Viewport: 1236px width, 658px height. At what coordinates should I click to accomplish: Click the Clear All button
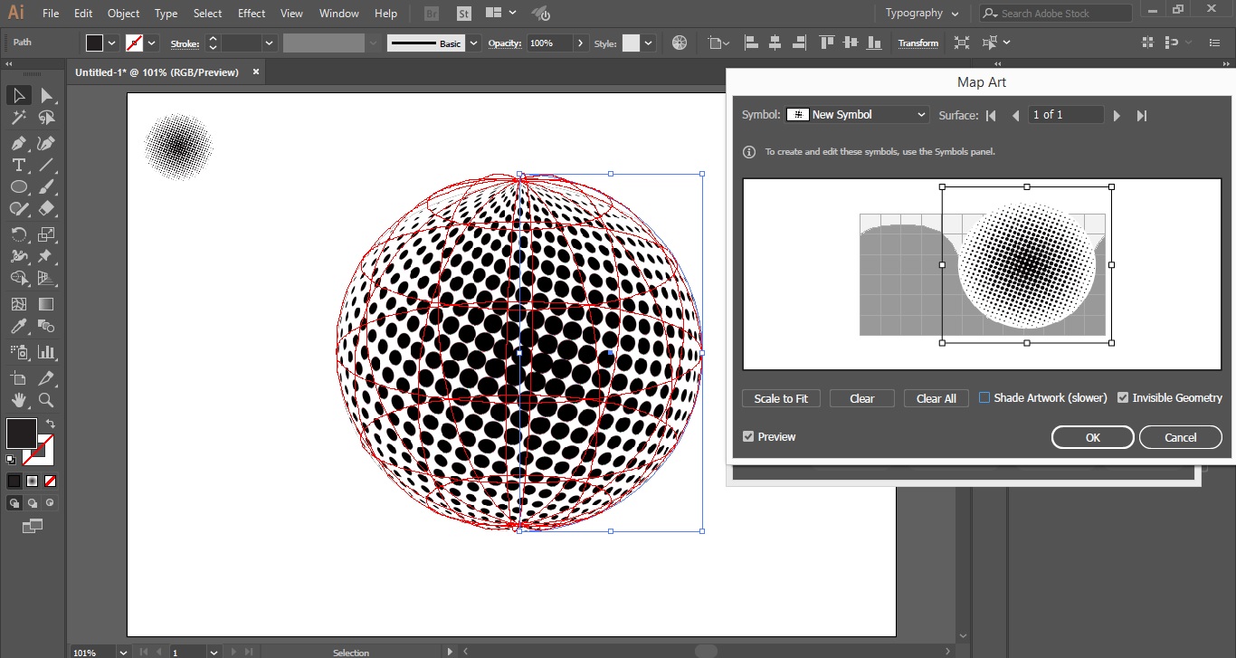937,398
